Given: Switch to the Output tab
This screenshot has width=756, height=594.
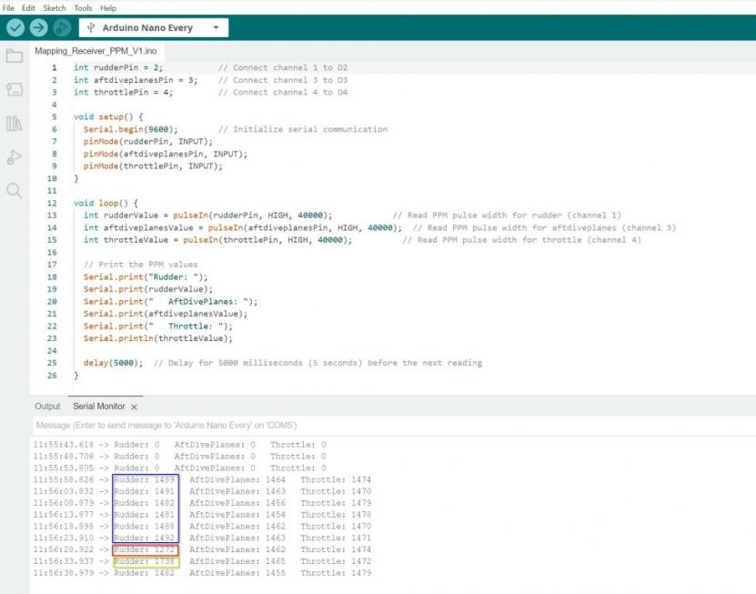Looking at the screenshot, I should click(47, 407).
